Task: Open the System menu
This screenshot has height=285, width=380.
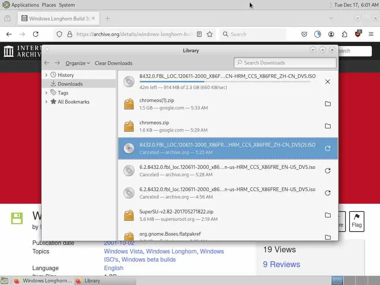Action: [67, 5]
